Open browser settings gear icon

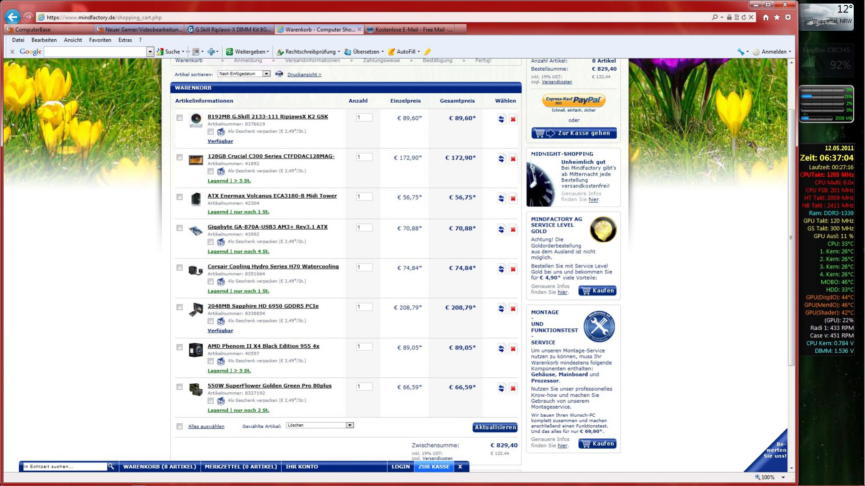click(788, 17)
